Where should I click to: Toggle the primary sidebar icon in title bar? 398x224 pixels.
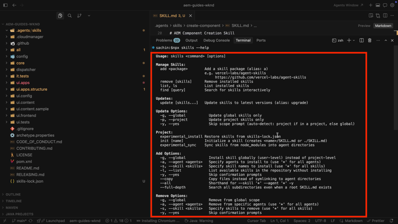pyautogui.click(x=5, y=5)
